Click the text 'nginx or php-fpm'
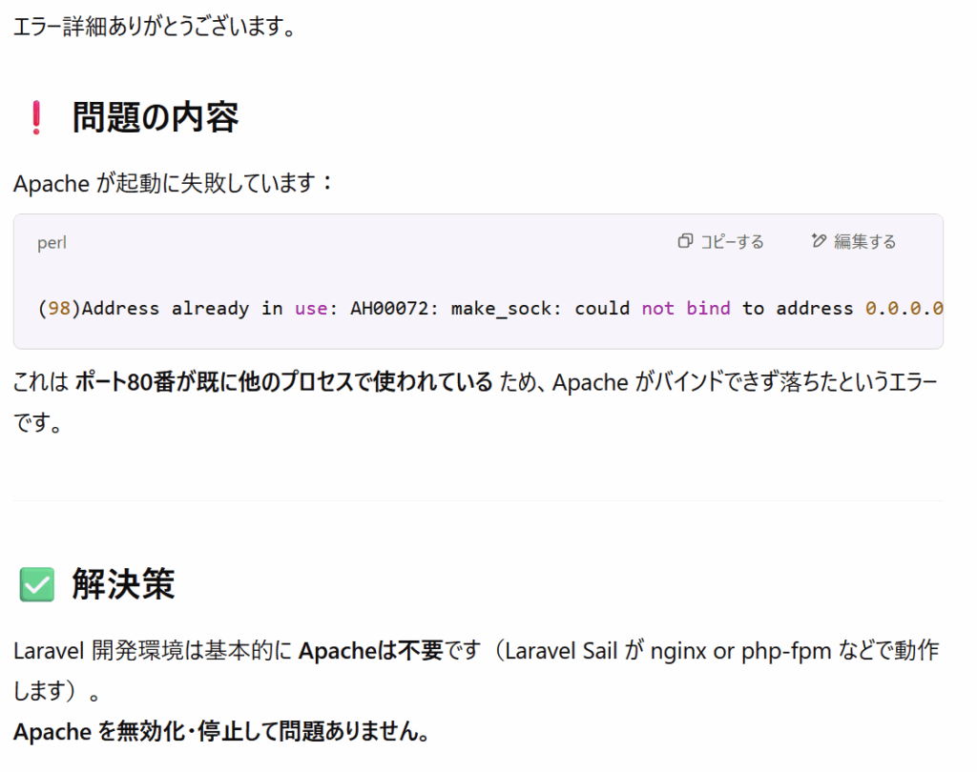Screen dimensions: 977x772 pyautogui.click(x=740, y=651)
